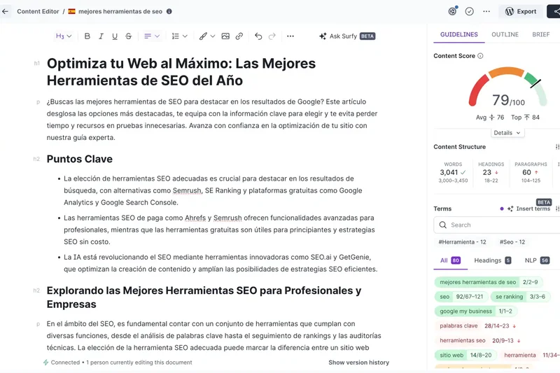Click the insert image icon
Viewport: 560px width, 373px height.
pos(225,36)
